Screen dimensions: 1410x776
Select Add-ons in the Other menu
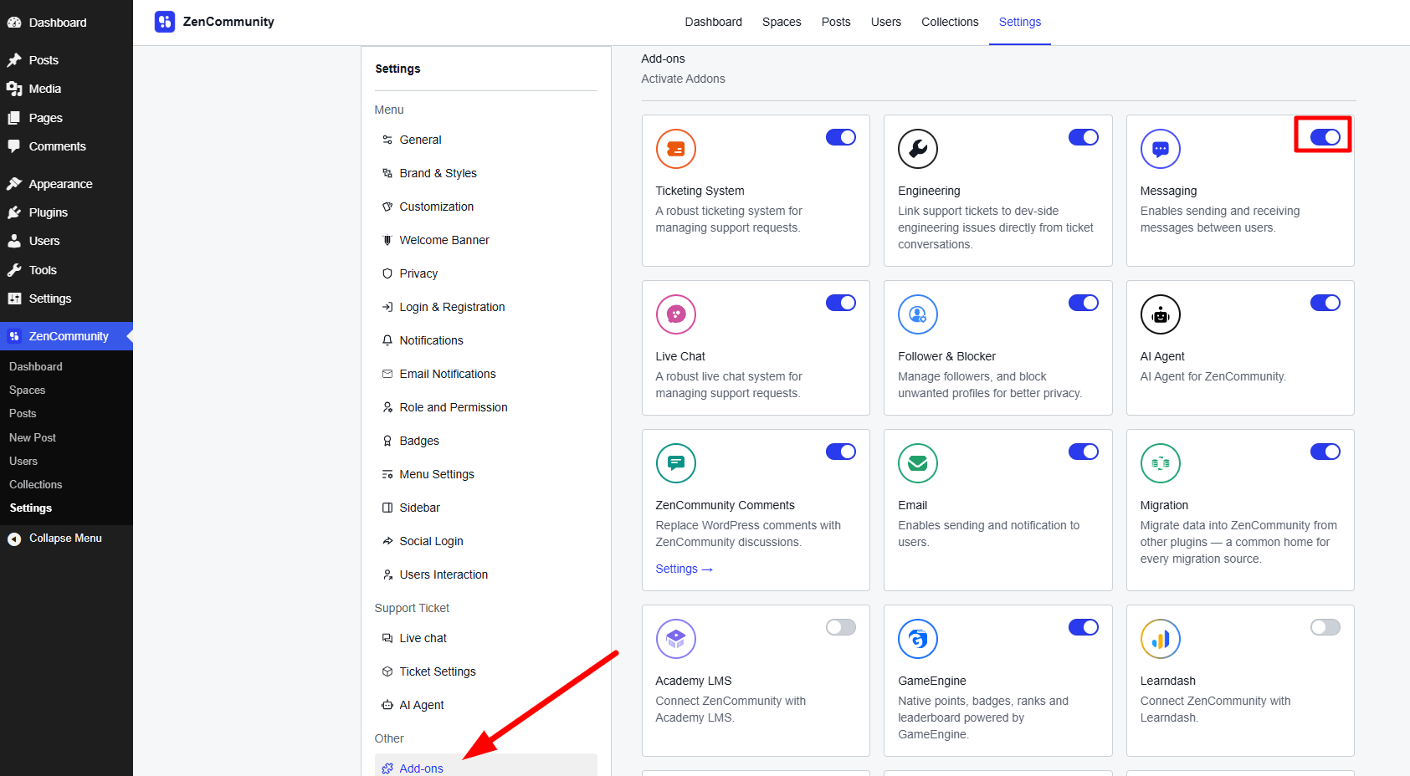[x=486, y=768]
